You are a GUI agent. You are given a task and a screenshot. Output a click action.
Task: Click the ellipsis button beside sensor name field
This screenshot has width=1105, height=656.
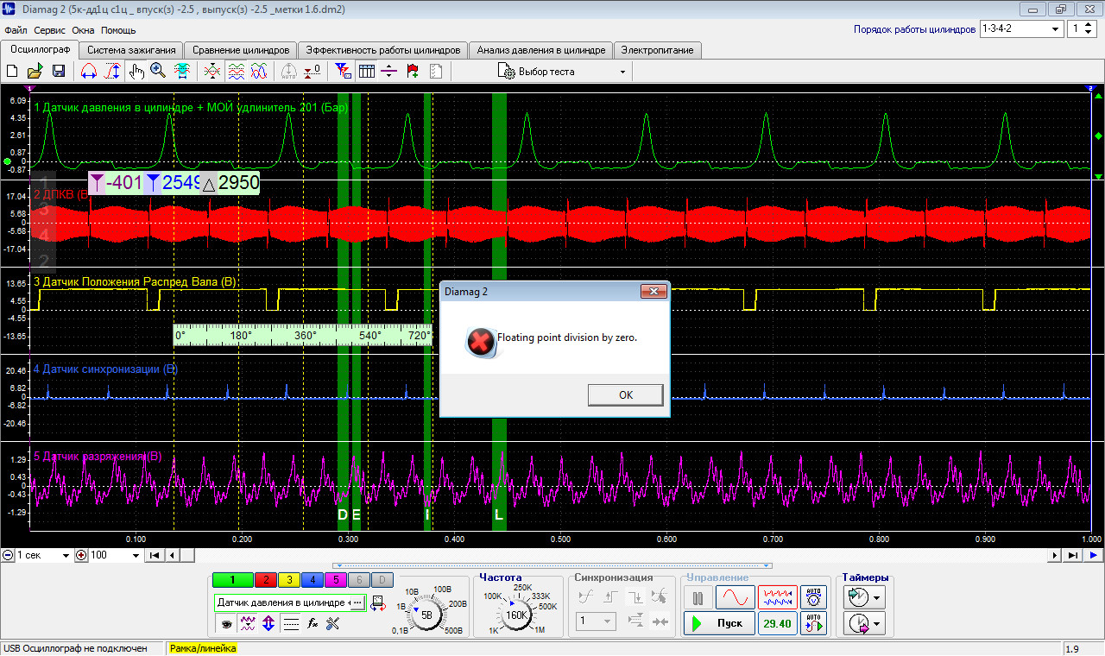357,602
